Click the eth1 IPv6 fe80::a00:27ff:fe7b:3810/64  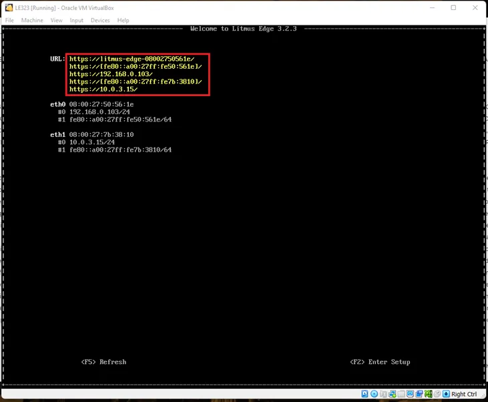pyautogui.click(x=120, y=150)
